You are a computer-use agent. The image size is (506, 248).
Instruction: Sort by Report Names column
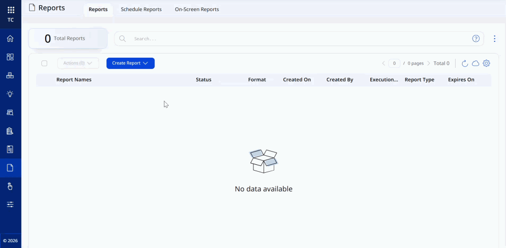[74, 79]
